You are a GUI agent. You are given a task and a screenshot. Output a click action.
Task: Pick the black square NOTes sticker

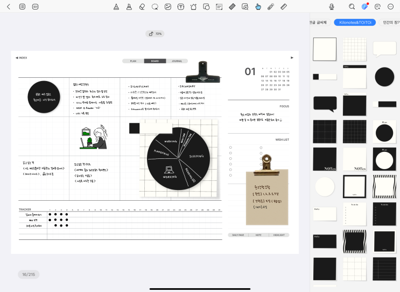click(x=325, y=159)
